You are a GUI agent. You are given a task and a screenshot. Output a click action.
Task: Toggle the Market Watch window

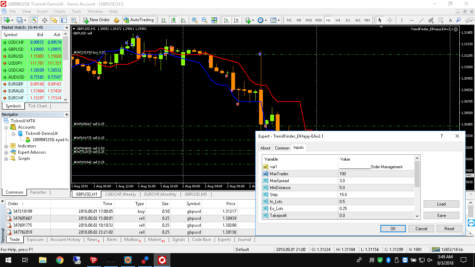[x=34, y=20]
